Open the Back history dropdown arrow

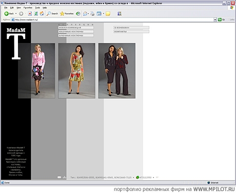point(16,14)
